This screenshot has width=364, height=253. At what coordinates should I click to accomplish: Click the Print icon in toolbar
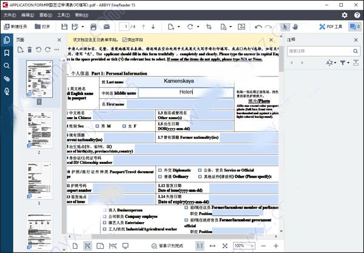point(93,27)
